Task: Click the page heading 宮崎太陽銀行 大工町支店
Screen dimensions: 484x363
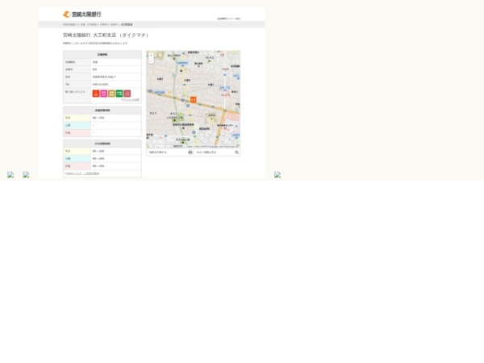Action: point(106,35)
